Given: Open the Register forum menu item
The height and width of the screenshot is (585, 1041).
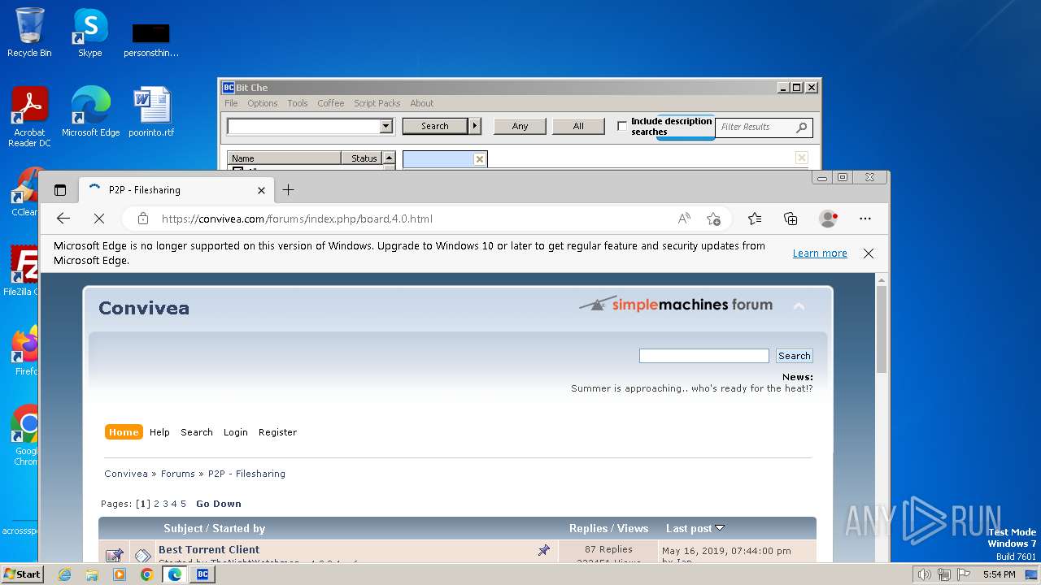Looking at the screenshot, I should [277, 432].
